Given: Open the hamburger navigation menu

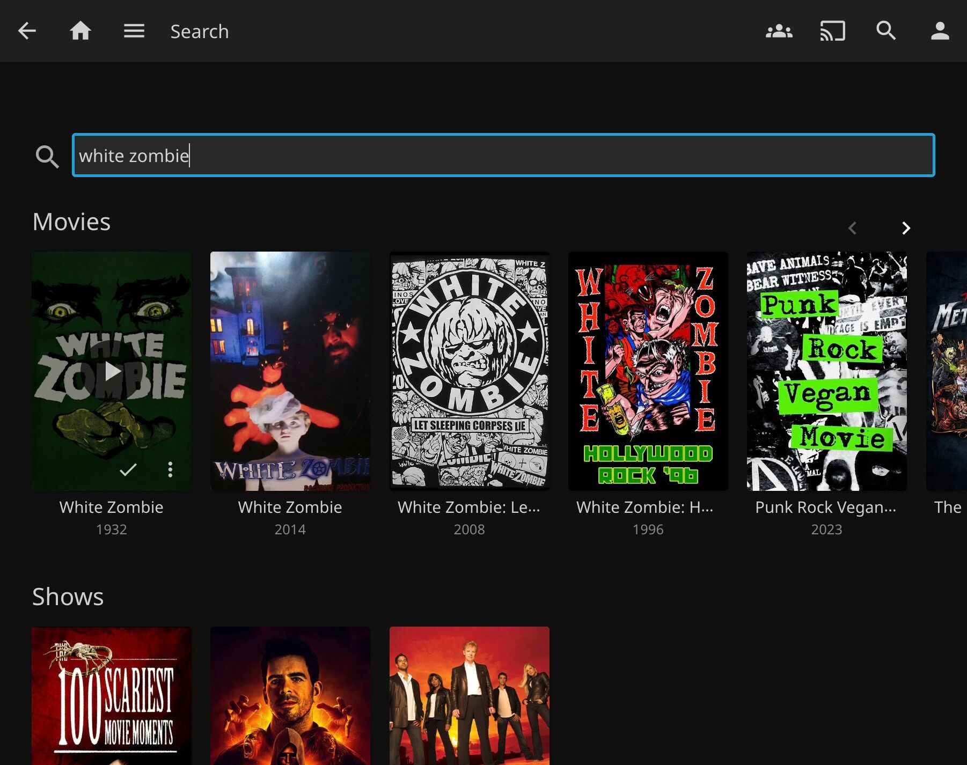Looking at the screenshot, I should tap(134, 31).
